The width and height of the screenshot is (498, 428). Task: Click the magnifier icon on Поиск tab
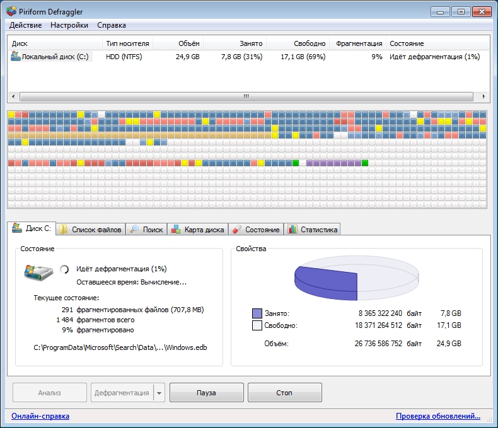pos(135,230)
